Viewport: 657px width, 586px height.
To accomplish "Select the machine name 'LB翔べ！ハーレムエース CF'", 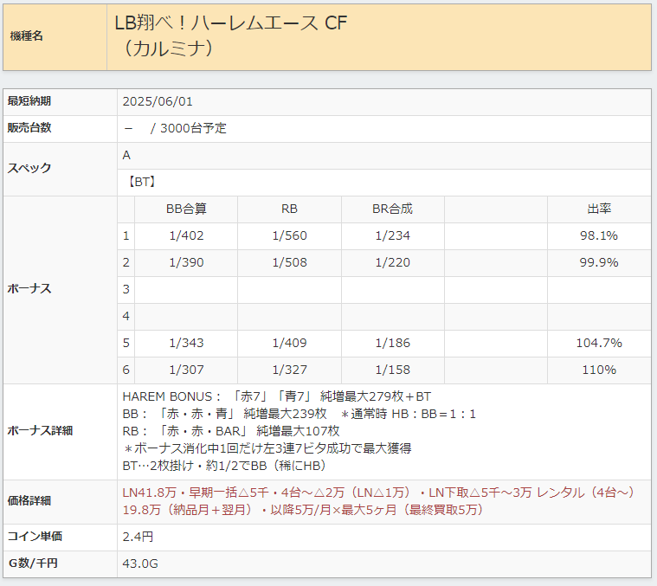I will coord(231,23).
